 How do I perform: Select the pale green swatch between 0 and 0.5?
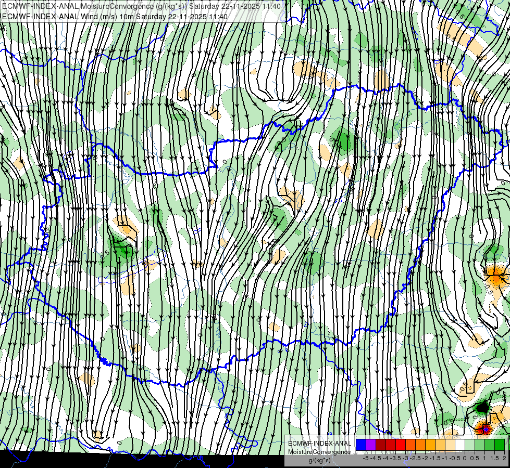[470, 445]
